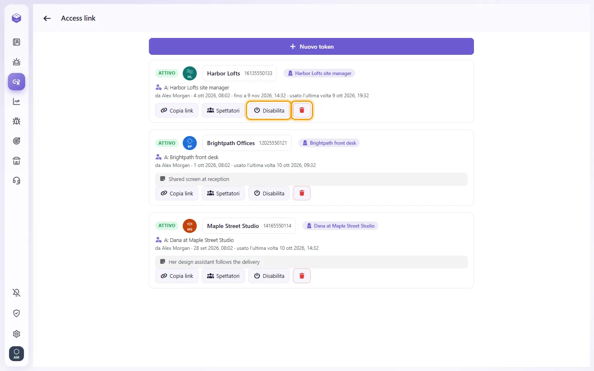Delete the Maple Street Studio token

pyautogui.click(x=302, y=276)
